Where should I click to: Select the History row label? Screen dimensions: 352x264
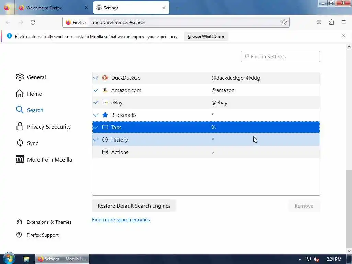click(x=119, y=140)
